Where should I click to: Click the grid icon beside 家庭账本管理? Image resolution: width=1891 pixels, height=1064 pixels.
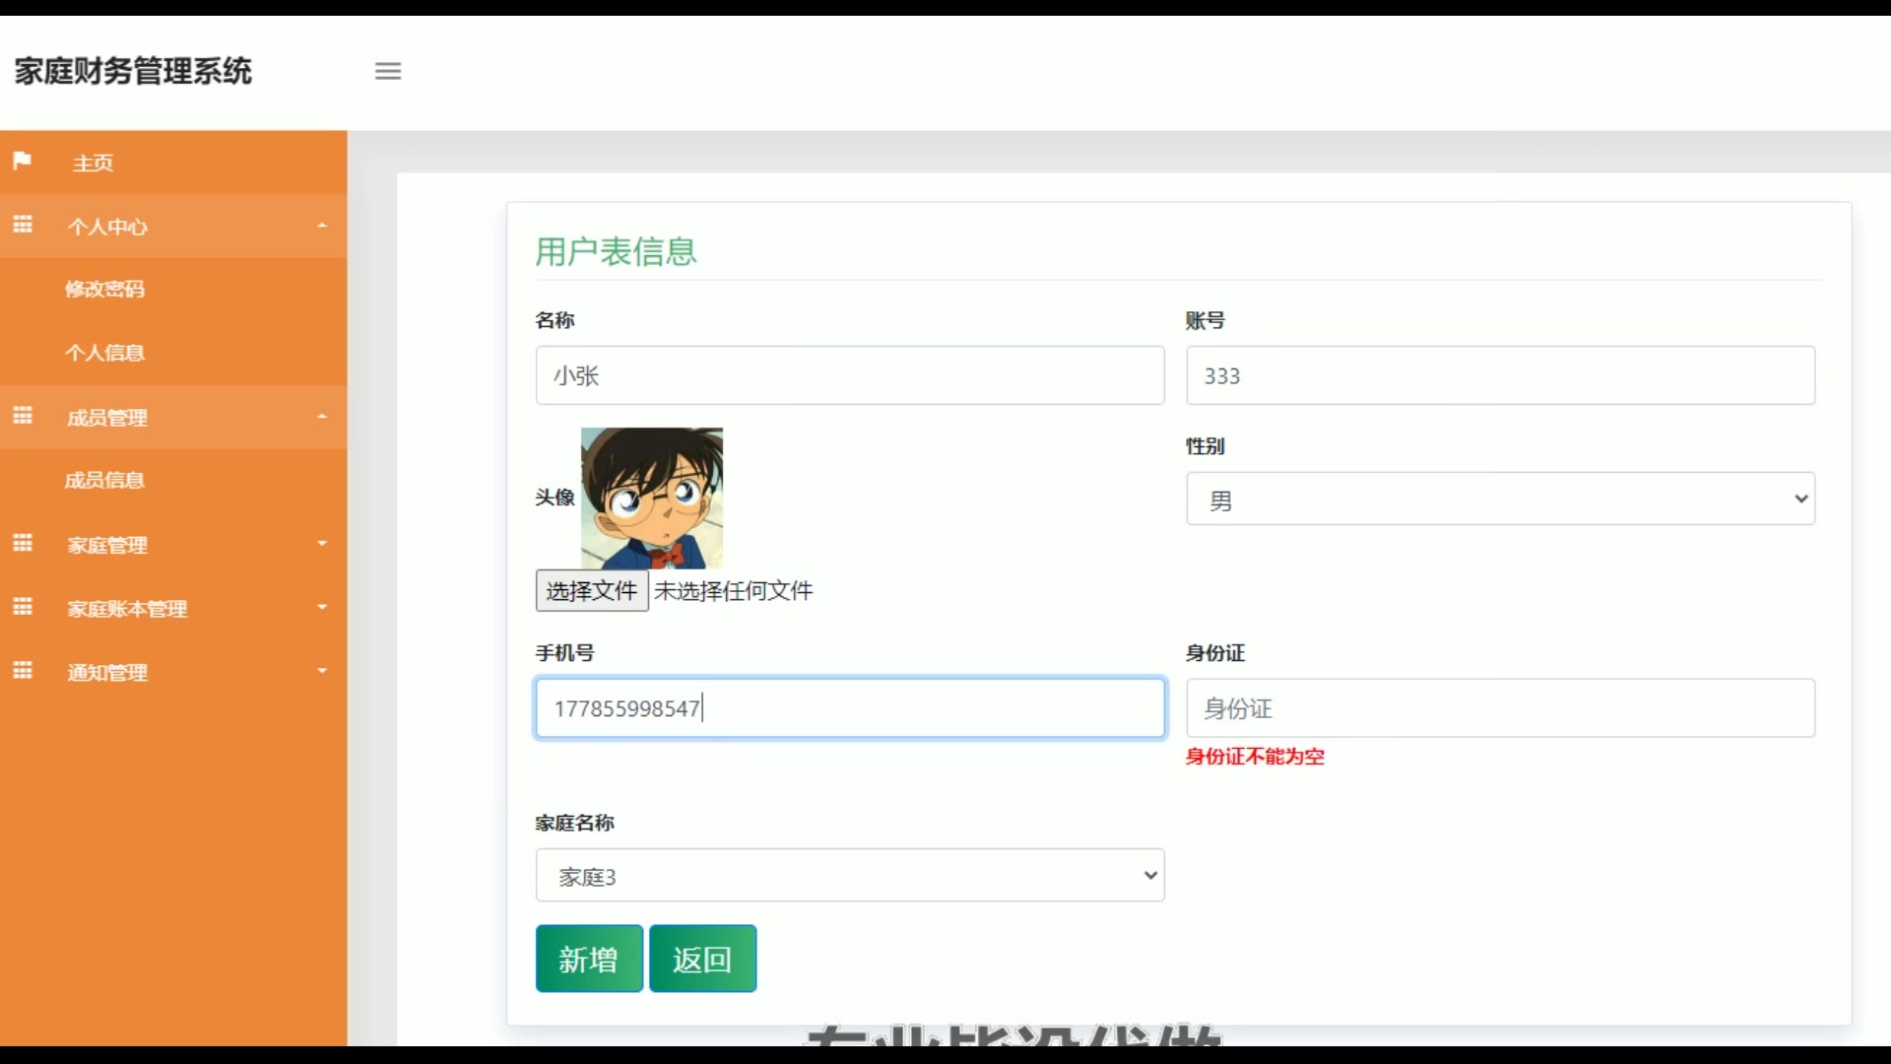pyautogui.click(x=23, y=607)
